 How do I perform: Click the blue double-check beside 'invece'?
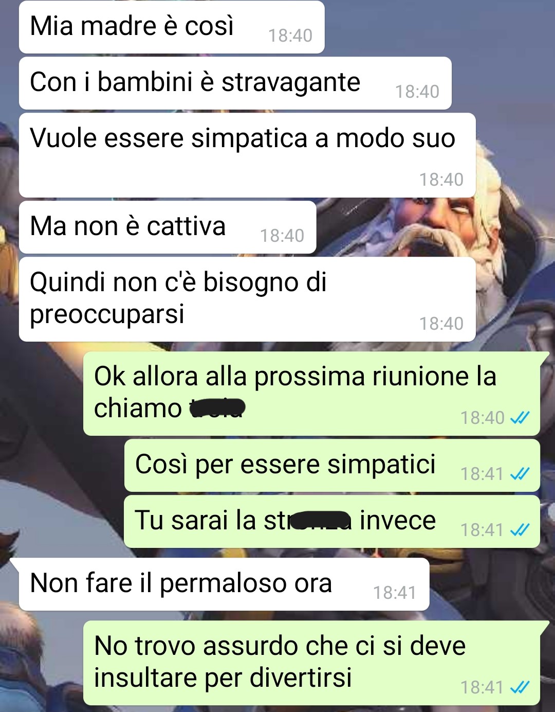(520, 530)
